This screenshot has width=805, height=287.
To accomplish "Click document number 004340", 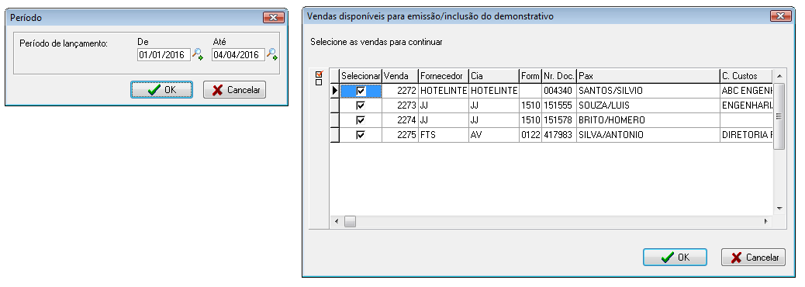I will [x=558, y=91].
